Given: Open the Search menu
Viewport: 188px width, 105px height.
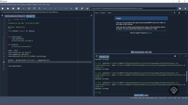Looking at the screenshot, I should [x=9, y=5].
